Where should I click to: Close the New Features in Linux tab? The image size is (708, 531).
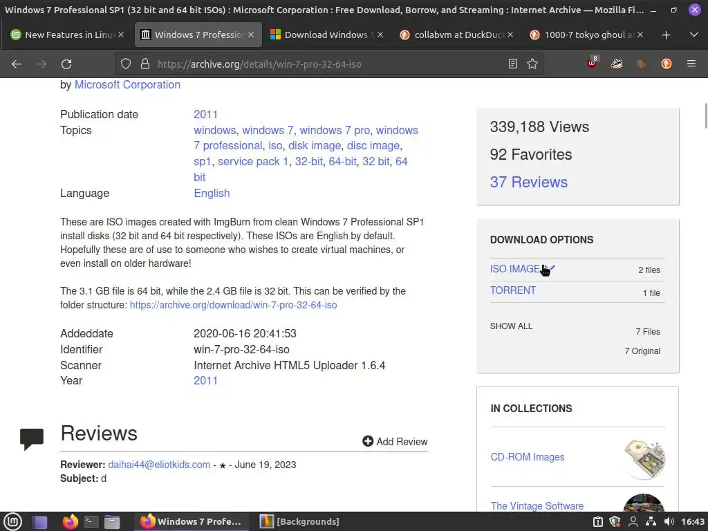click(x=121, y=35)
